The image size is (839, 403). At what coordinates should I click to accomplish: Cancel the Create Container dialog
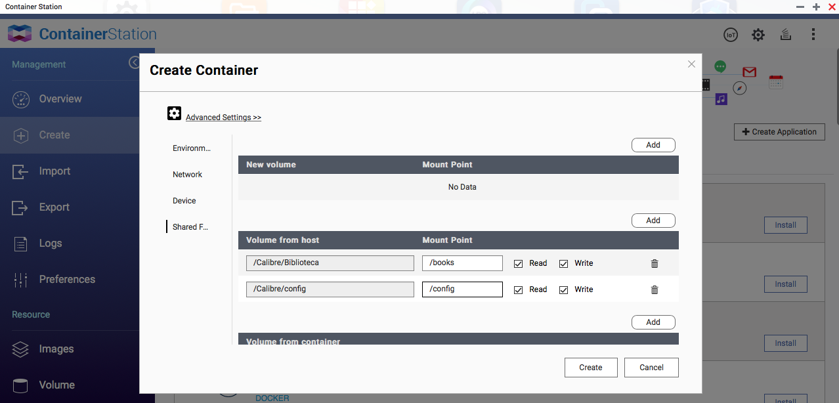coord(651,368)
